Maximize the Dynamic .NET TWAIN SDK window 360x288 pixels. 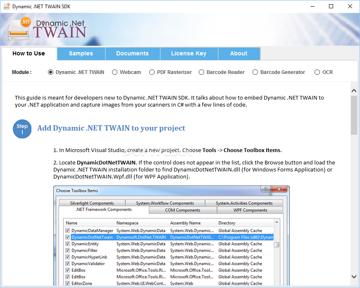tap(331, 6)
